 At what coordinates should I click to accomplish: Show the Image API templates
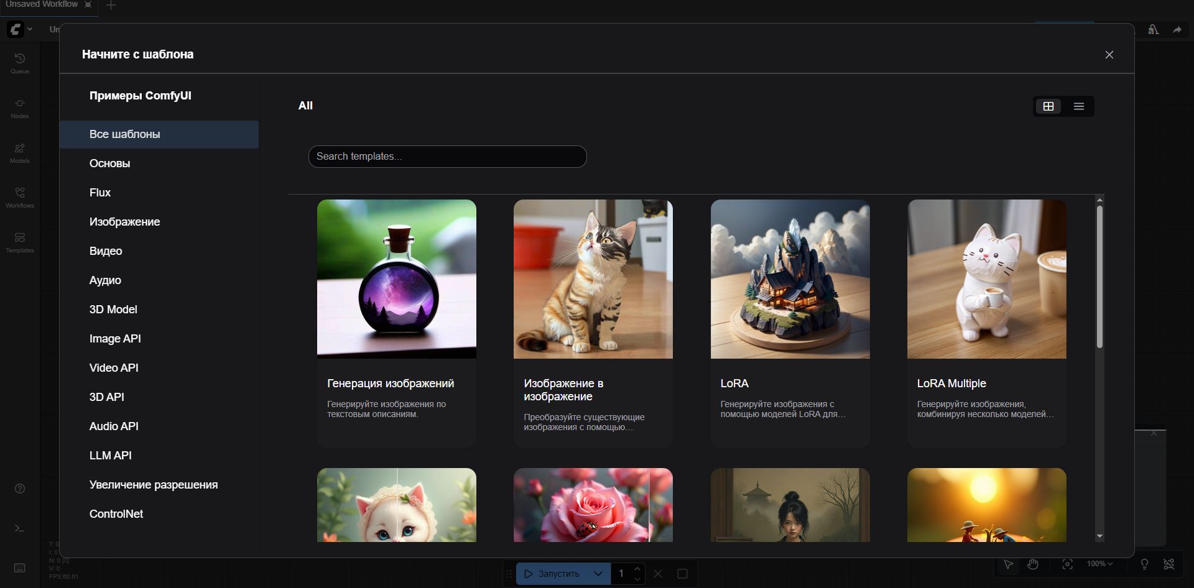click(x=159, y=339)
